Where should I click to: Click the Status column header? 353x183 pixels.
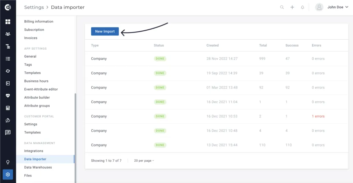click(159, 45)
